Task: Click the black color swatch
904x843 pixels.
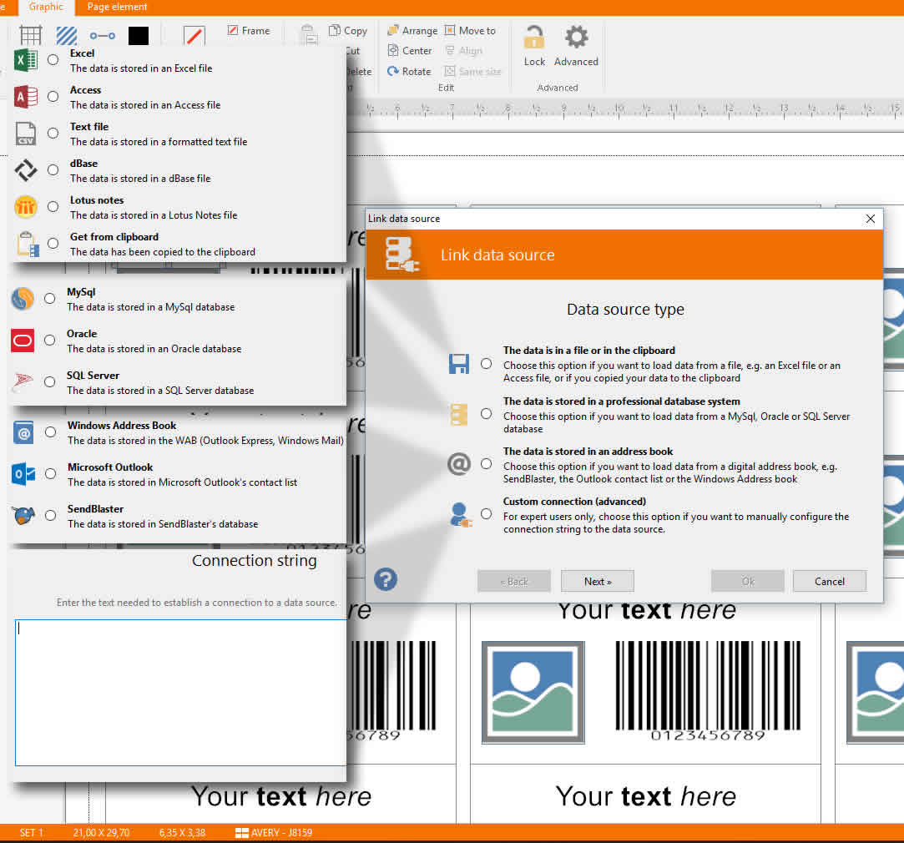Action: pyautogui.click(x=139, y=36)
